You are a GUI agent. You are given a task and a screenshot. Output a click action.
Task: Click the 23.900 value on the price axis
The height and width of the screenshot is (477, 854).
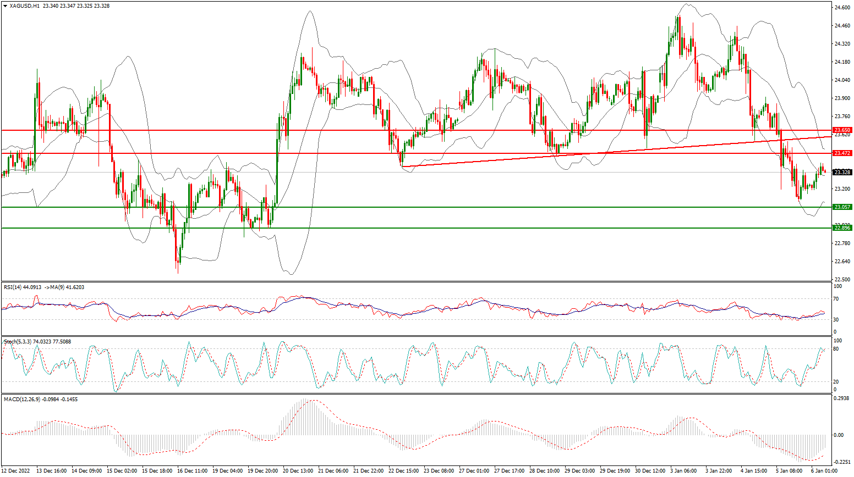click(x=842, y=98)
